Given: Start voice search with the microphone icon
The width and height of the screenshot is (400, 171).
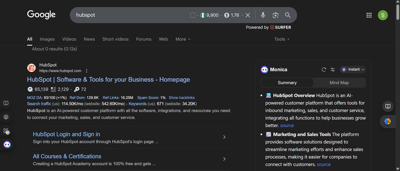Looking at the screenshot, I should tap(263, 15).
